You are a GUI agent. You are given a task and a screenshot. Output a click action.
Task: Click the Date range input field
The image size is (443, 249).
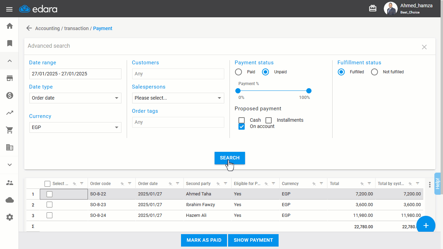[x=75, y=74]
